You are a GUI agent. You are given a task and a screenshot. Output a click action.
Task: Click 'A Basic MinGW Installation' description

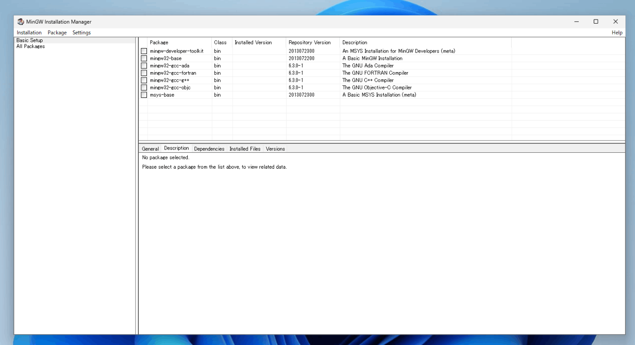[x=372, y=58]
